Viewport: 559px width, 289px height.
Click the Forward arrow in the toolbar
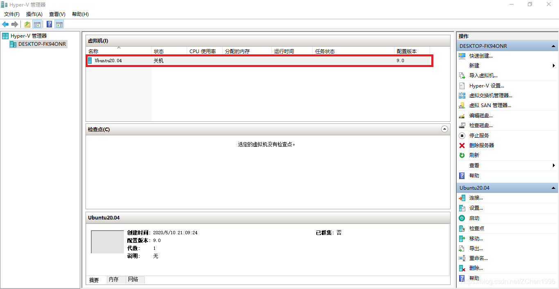15,24
